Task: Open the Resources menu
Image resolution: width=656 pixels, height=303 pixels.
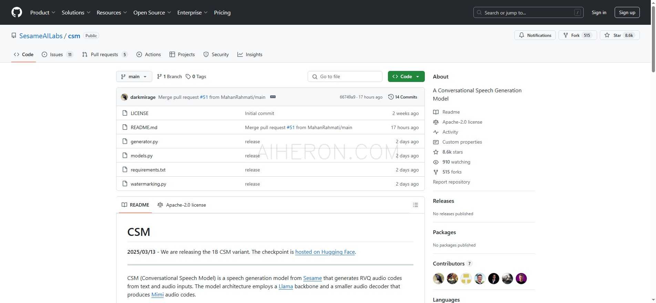Action: click(112, 12)
